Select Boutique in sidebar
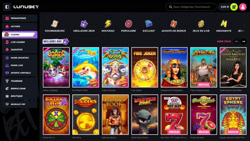 point(20,96)
